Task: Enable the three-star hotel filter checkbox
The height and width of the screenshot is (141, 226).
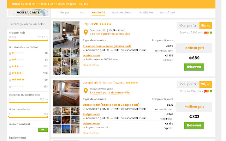Action: click(x=10, y=67)
